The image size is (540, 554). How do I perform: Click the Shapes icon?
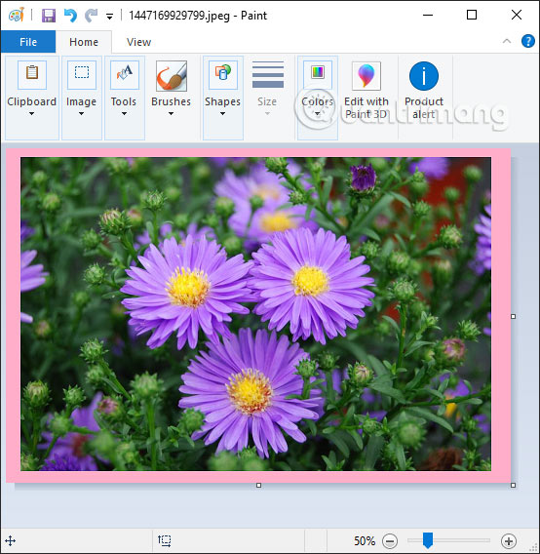point(223,74)
